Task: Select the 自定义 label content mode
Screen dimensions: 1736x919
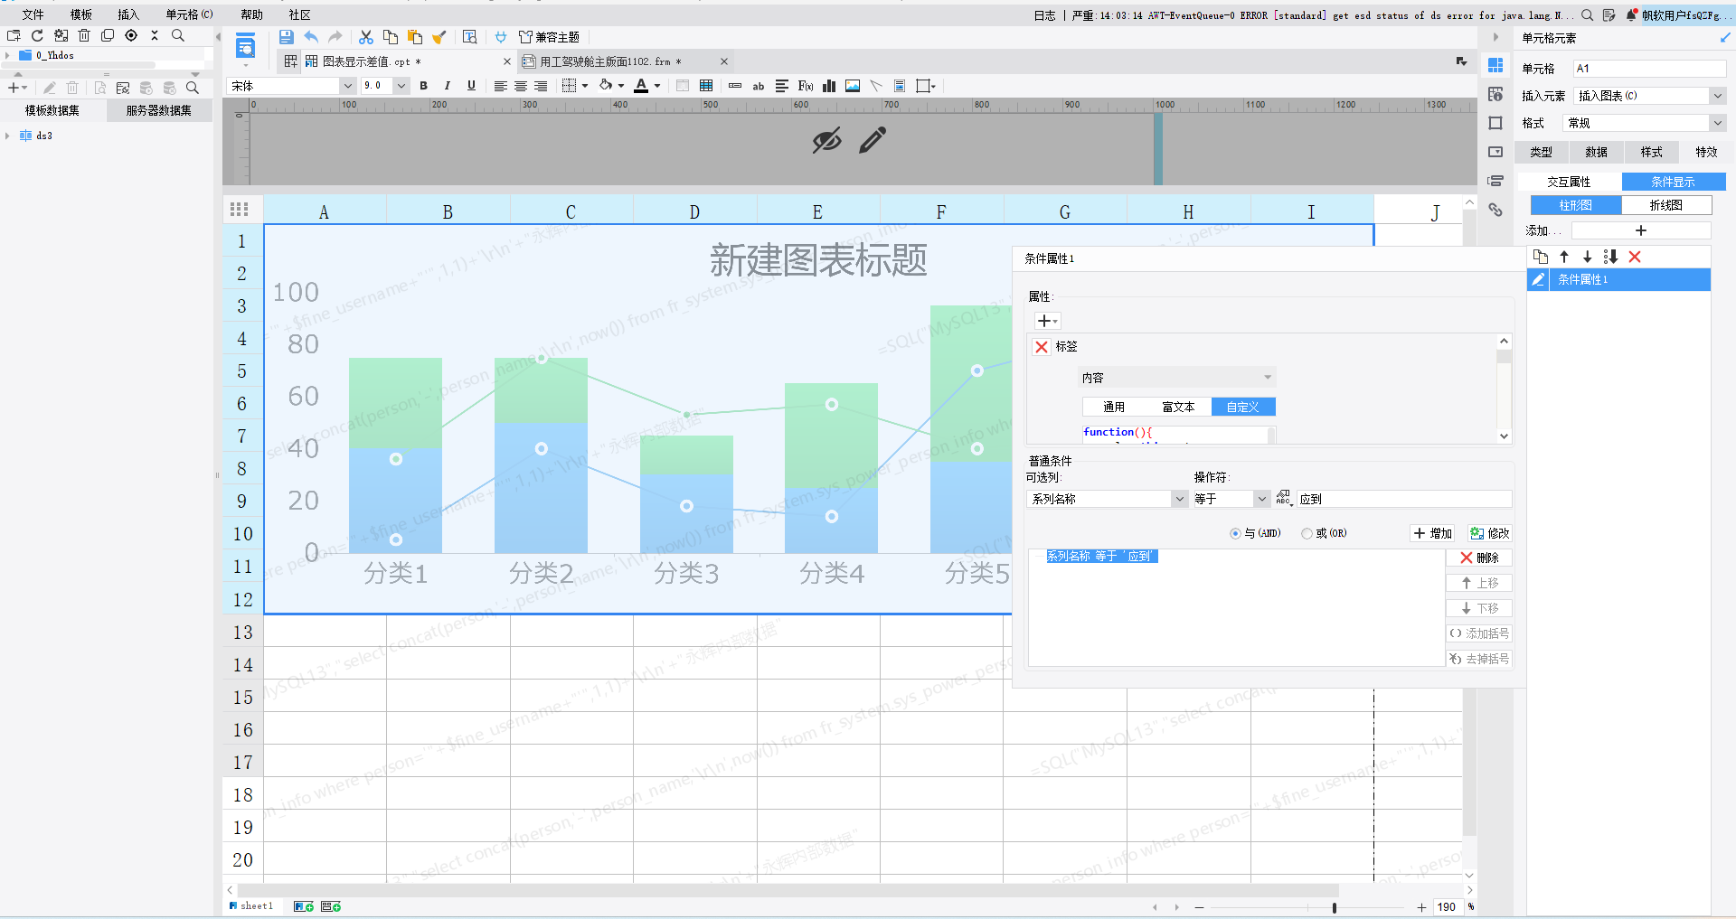Action: click(x=1243, y=407)
